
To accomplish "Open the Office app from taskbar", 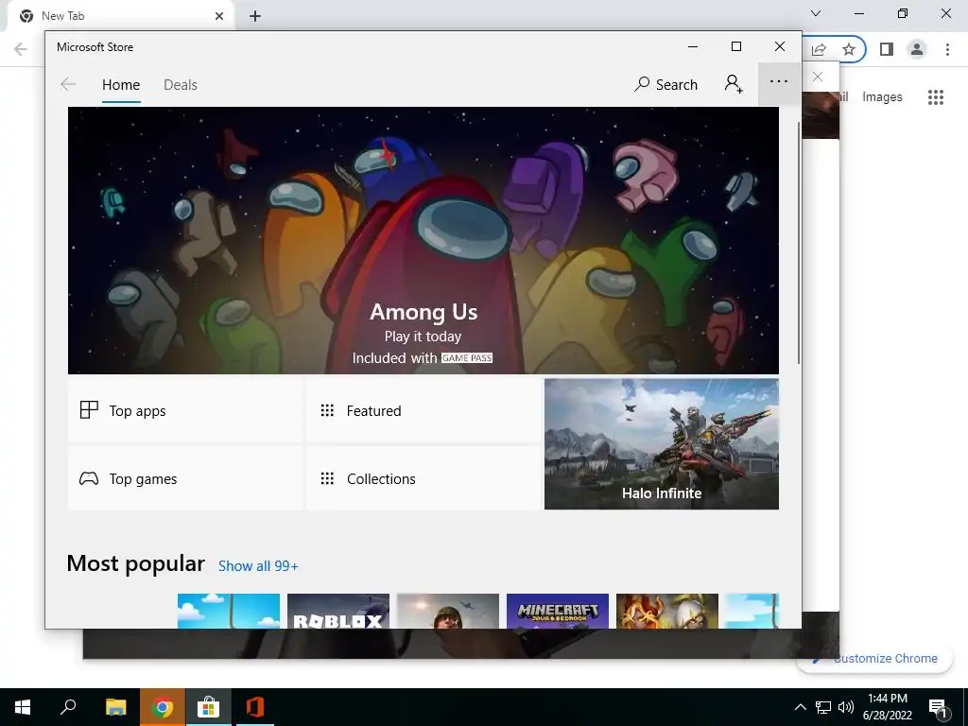I will (255, 707).
